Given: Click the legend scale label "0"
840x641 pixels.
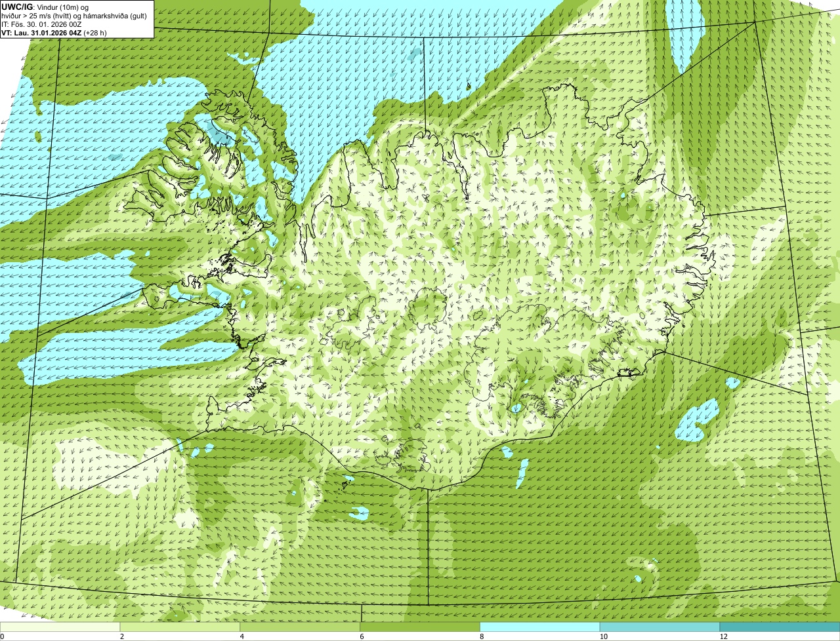Looking at the screenshot, I should [2, 636].
